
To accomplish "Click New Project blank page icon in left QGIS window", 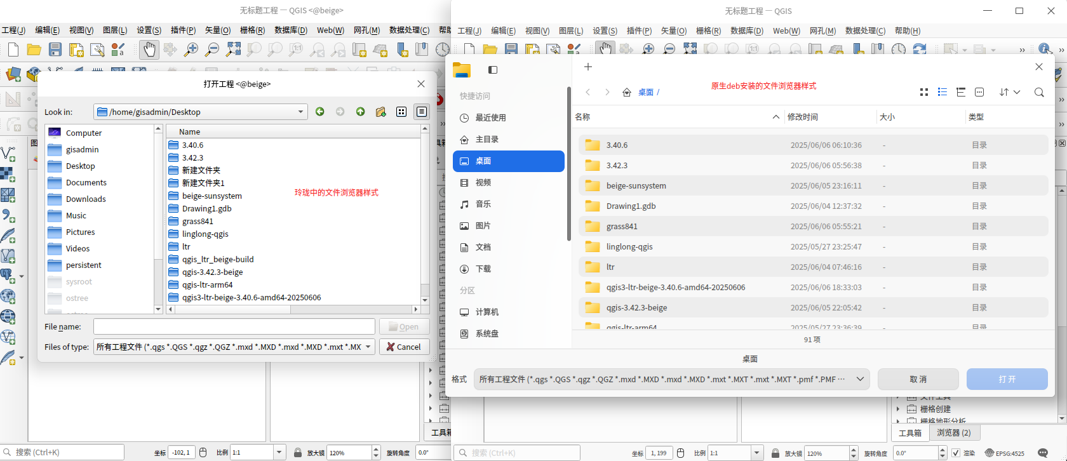I will [13, 50].
